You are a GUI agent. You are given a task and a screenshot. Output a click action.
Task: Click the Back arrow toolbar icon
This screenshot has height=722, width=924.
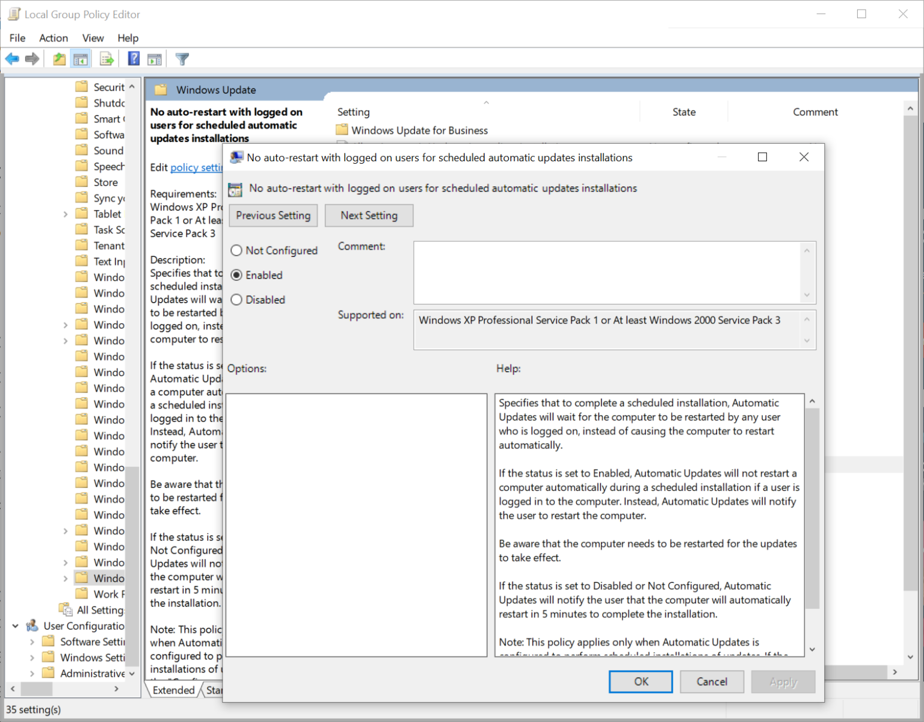click(x=12, y=59)
